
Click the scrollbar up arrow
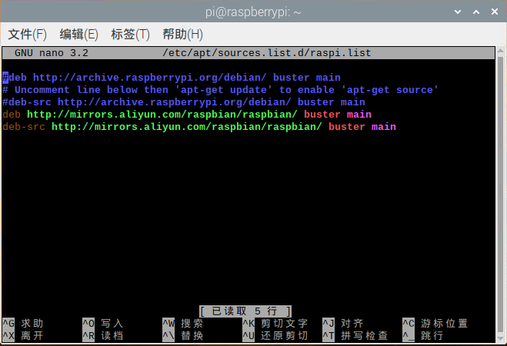point(500,51)
